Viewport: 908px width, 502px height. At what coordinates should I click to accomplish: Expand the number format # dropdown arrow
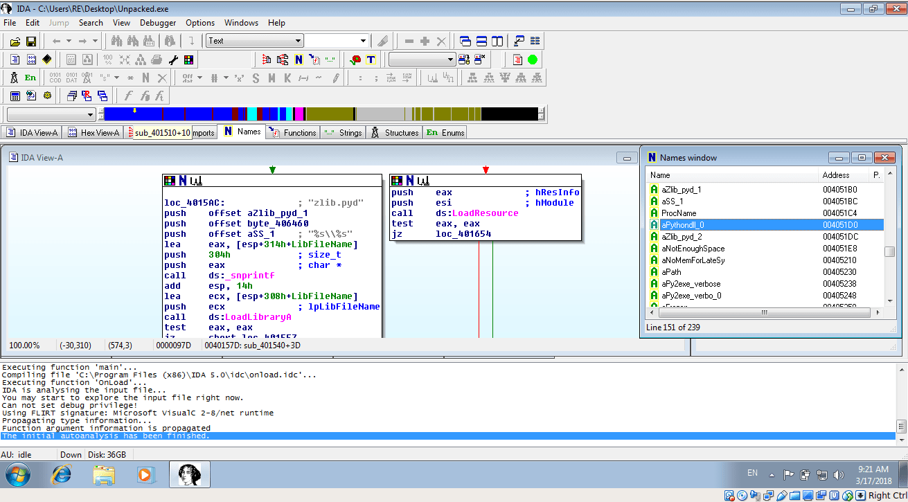coord(226,78)
